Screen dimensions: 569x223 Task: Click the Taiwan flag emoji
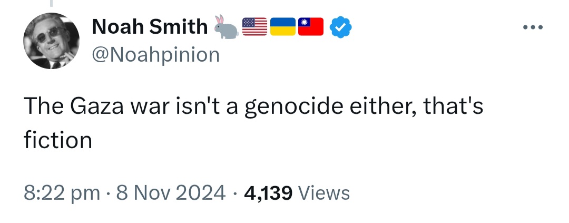311,26
